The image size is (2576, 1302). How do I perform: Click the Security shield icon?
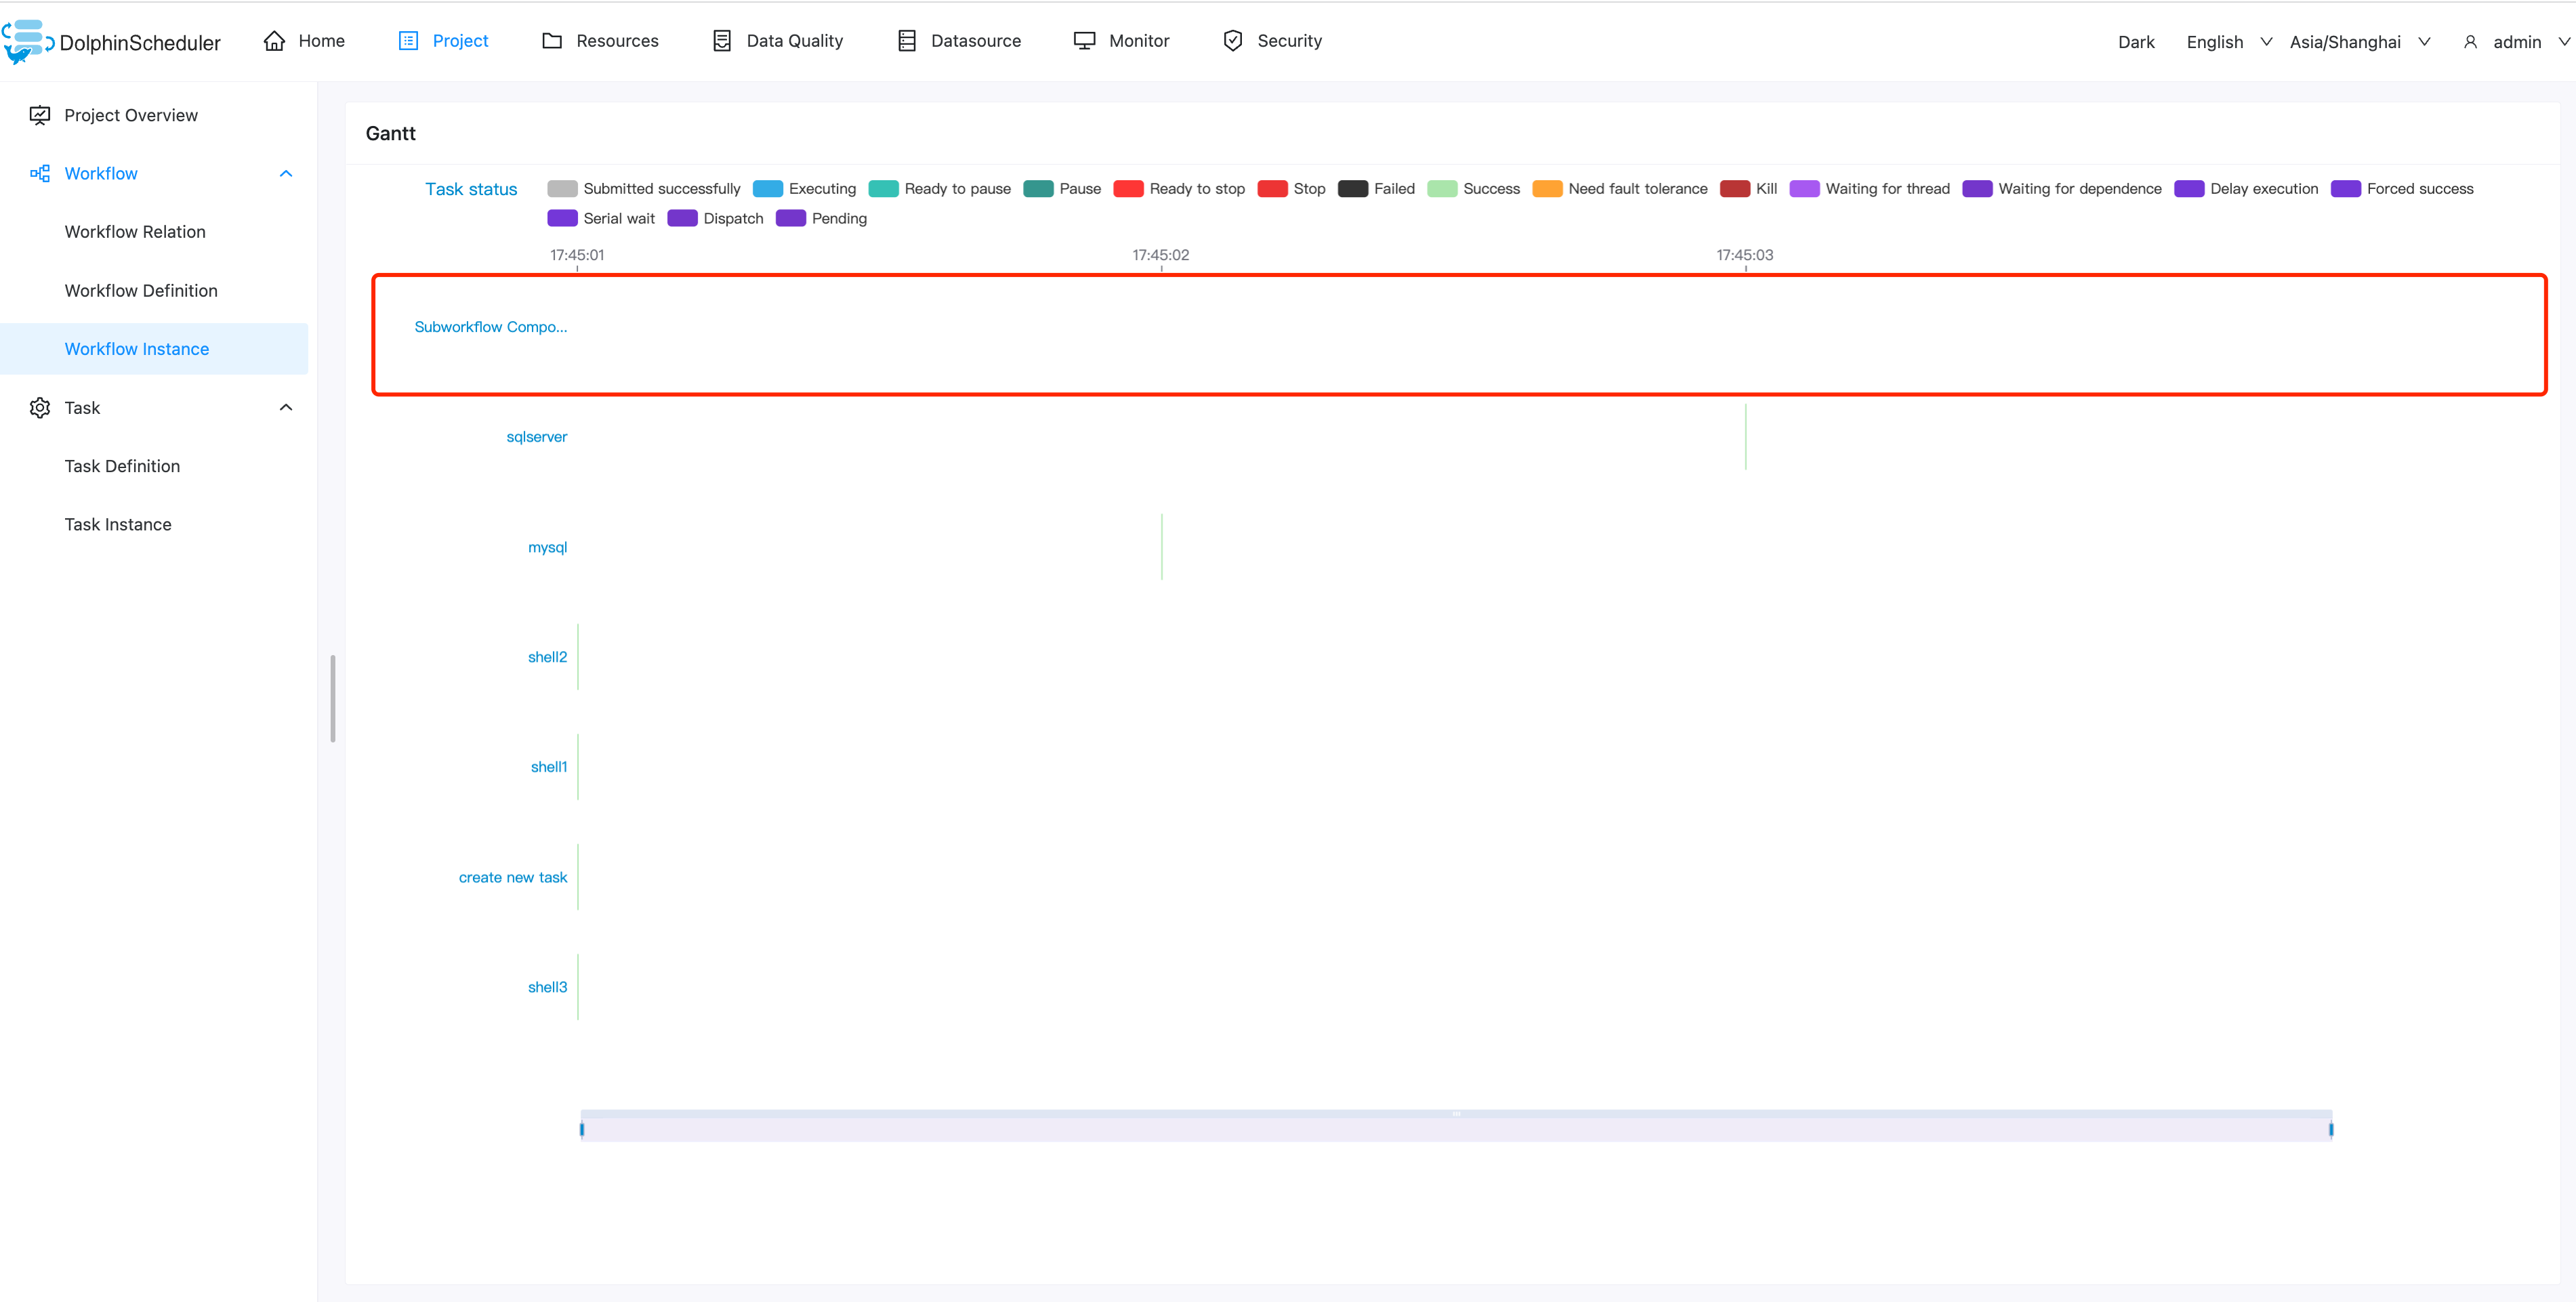(x=1233, y=41)
